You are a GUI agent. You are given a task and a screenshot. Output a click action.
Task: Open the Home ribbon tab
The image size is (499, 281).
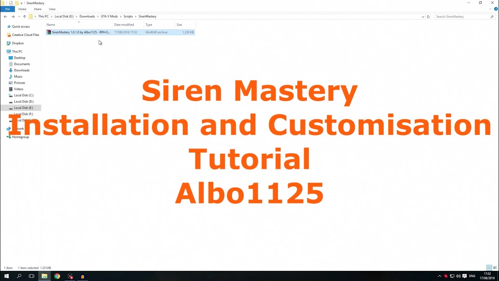click(x=22, y=9)
